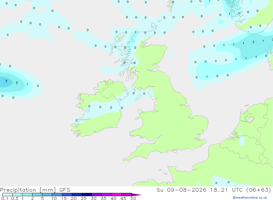Click the '45' legend scale label

point(123,198)
